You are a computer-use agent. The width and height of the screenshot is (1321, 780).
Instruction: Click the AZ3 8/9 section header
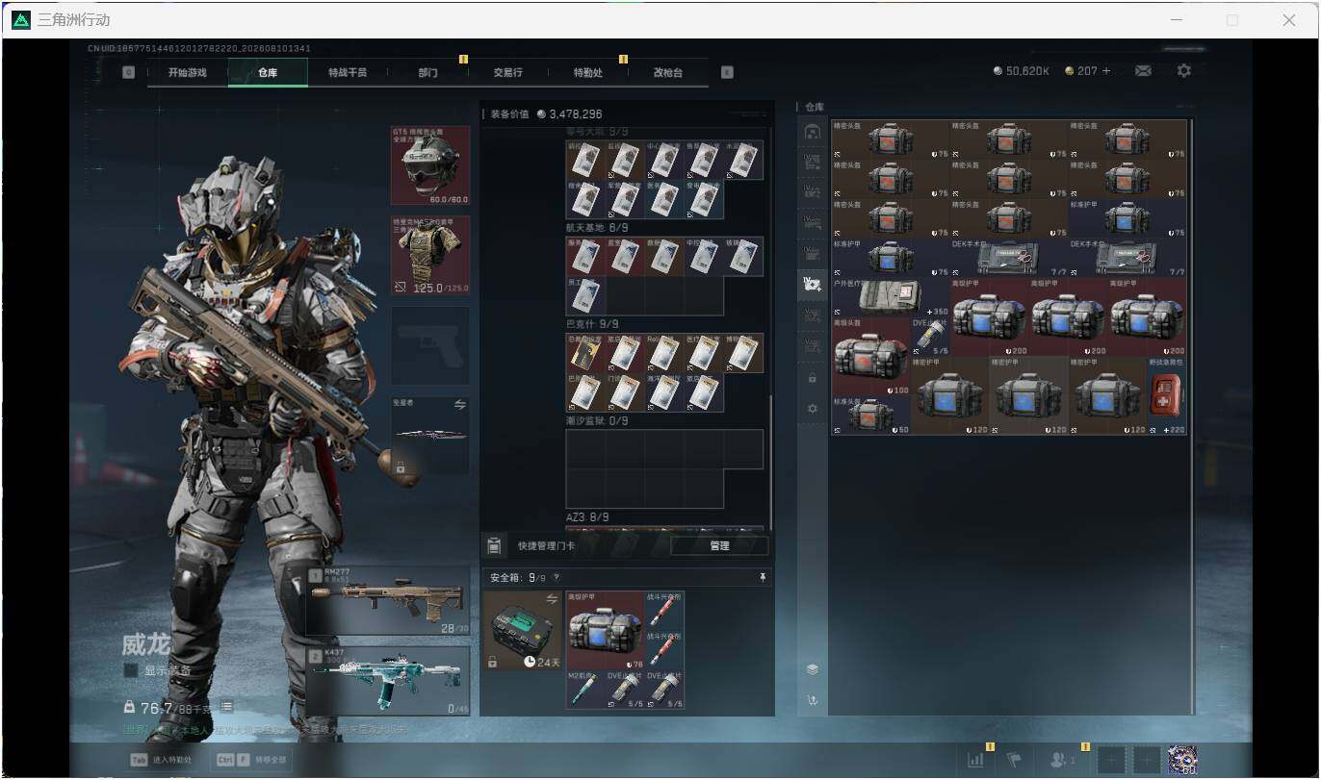pyautogui.click(x=587, y=516)
